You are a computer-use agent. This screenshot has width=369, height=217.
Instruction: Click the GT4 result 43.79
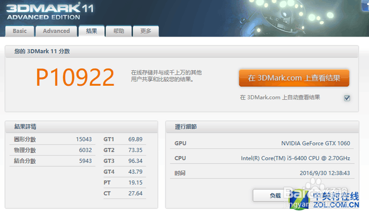click(135, 172)
